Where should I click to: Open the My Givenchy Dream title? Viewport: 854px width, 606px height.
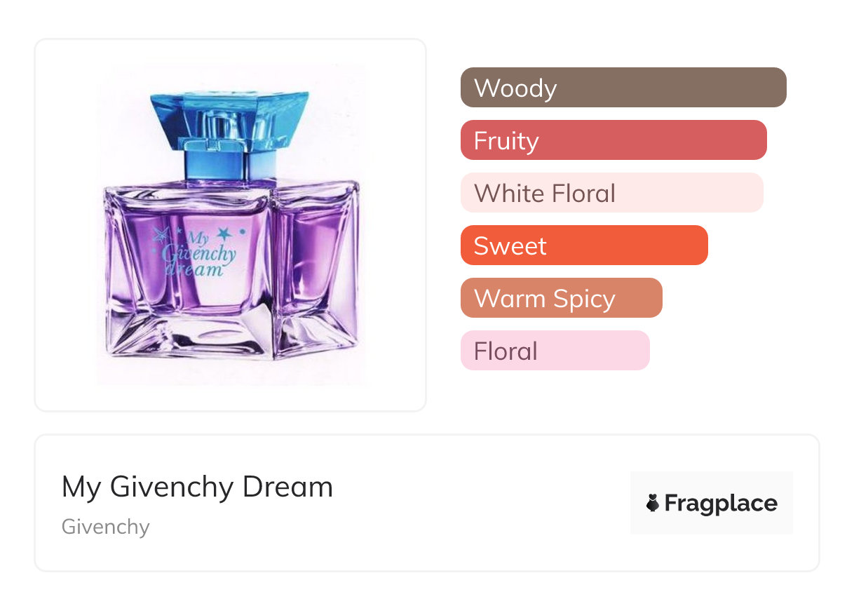[197, 487]
